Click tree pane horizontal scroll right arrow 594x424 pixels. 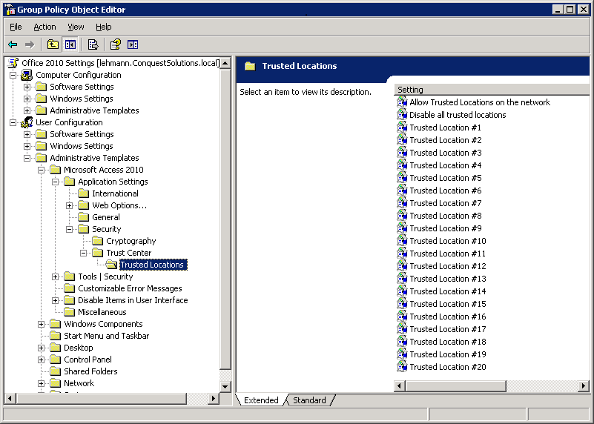(214, 398)
